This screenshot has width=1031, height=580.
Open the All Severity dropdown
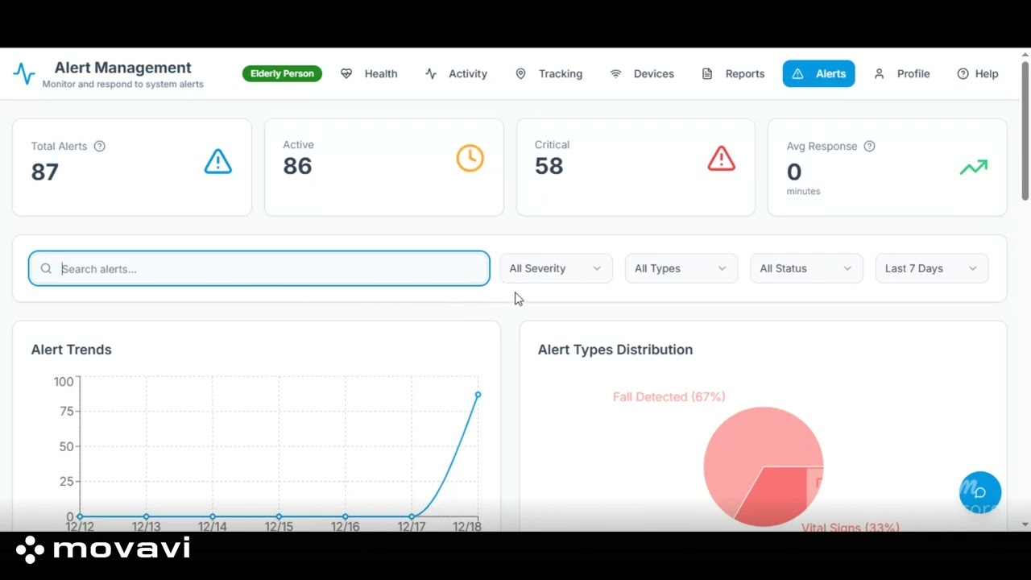556,268
